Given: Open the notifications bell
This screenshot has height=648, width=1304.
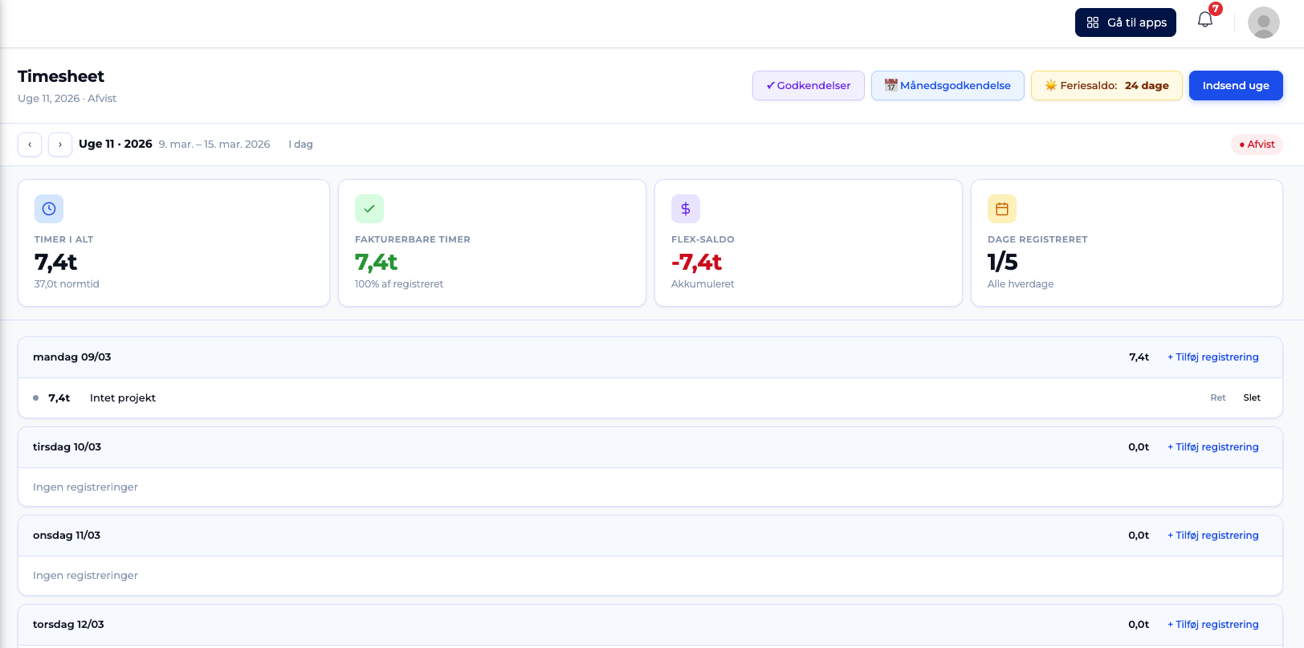Looking at the screenshot, I should pos(1204,21).
